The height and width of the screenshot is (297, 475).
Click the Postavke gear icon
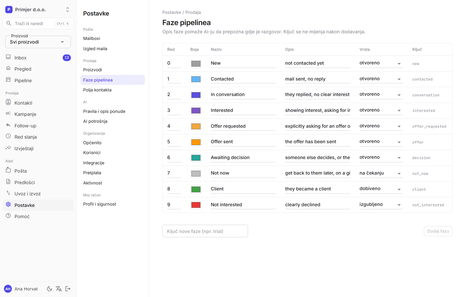[8, 205]
